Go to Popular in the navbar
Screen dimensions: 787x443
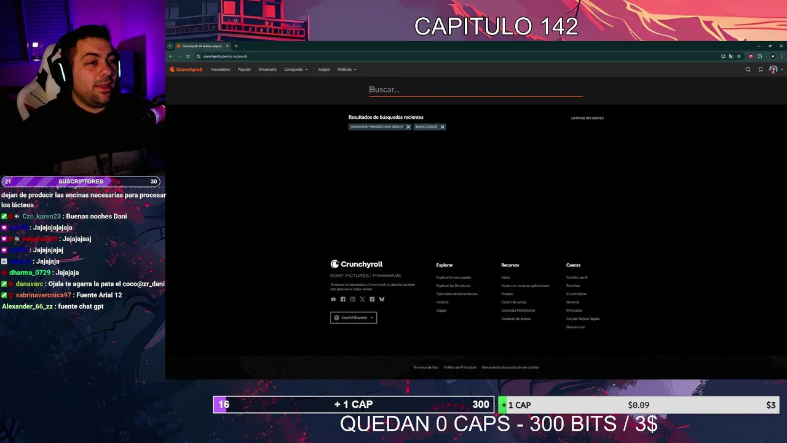244,70
